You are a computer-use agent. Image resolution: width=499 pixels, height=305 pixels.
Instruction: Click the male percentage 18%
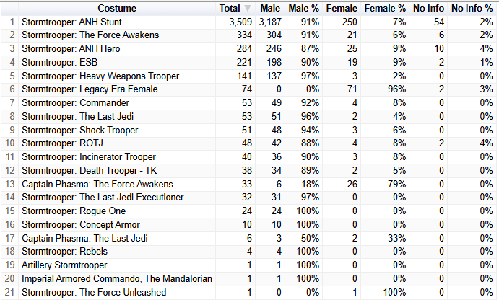click(x=310, y=184)
